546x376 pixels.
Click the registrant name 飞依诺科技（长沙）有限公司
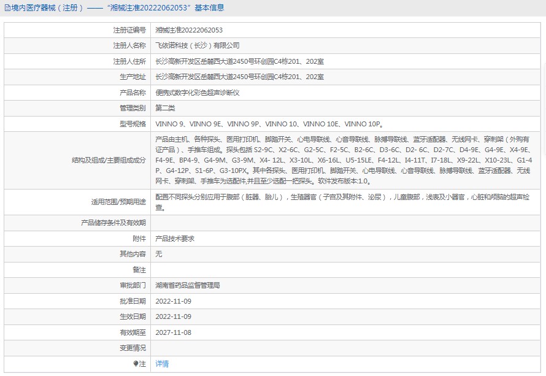pos(198,45)
